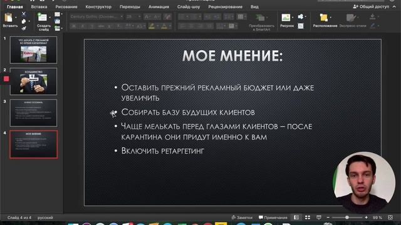
Task: Decrease font size with the smaller A
Action: click(x=156, y=17)
